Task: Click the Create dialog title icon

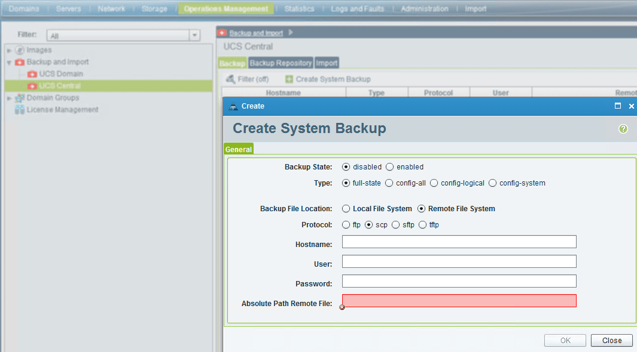Action: coord(233,106)
